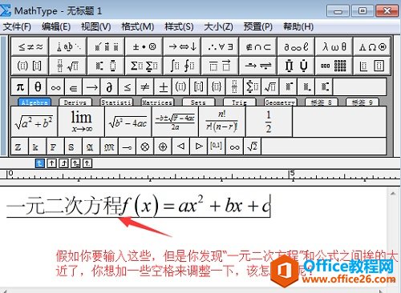
Task: Insert the Fraktur M symbol
Action: click(x=109, y=146)
